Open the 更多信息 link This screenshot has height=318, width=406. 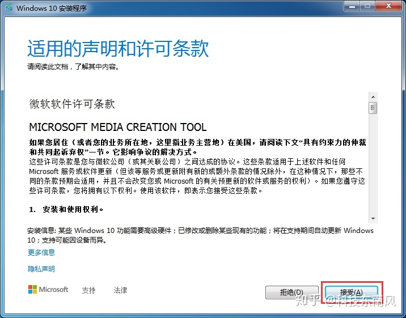(41, 252)
